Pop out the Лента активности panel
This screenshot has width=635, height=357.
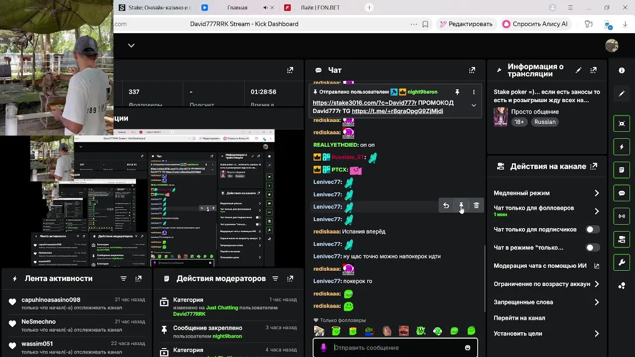138,279
